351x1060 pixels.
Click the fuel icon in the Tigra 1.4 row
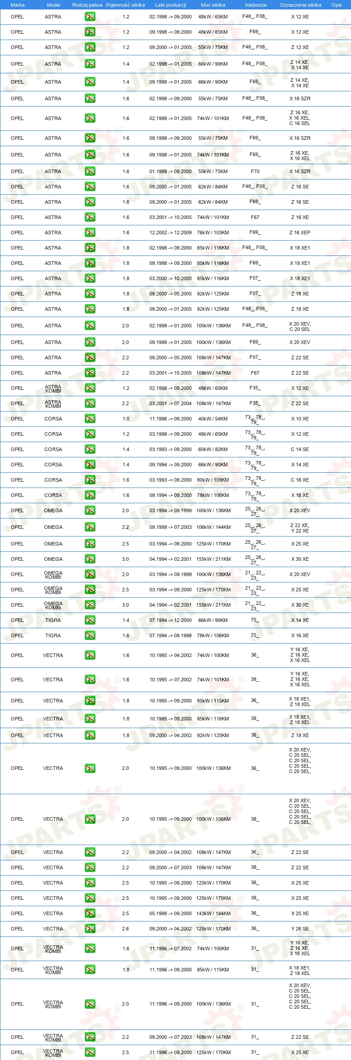coord(90,620)
